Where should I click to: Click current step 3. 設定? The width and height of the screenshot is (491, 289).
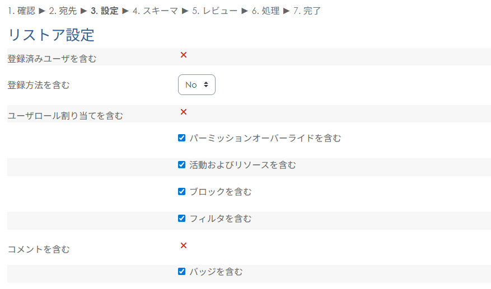(104, 11)
